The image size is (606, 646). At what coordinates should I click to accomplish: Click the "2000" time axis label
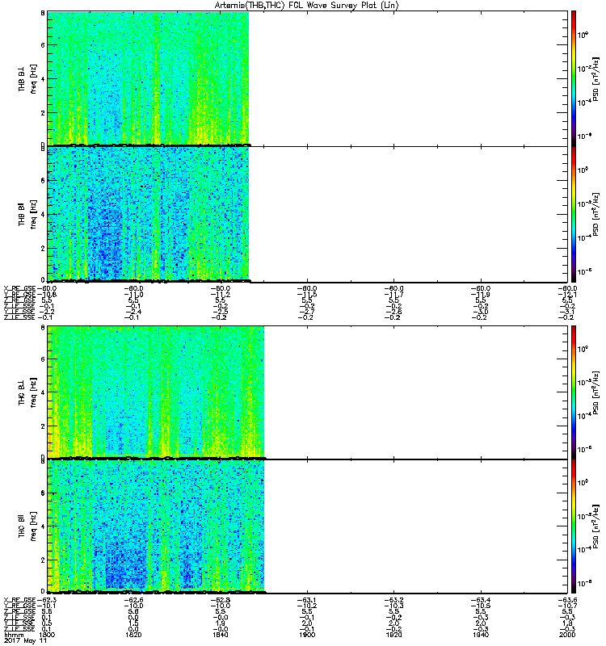(x=567, y=635)
